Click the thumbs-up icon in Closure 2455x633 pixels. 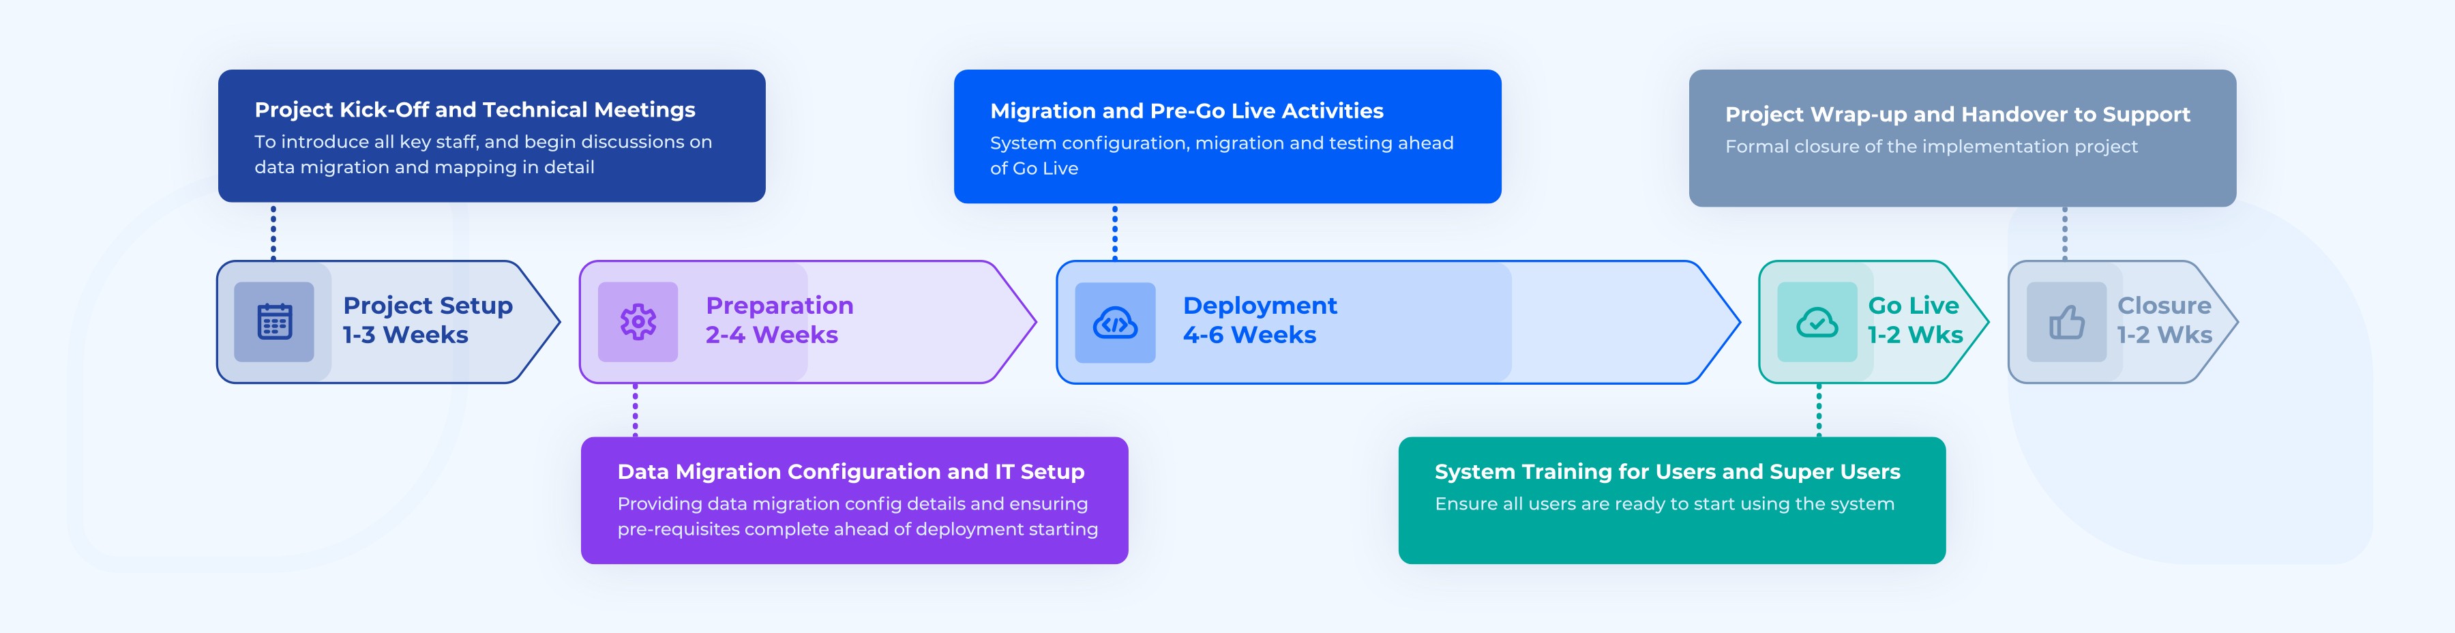pyautogui.click(x=2066, y=322)
